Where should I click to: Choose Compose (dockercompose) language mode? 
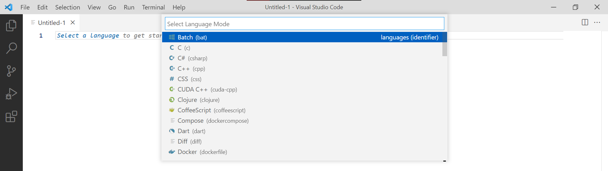click(302, 121)
